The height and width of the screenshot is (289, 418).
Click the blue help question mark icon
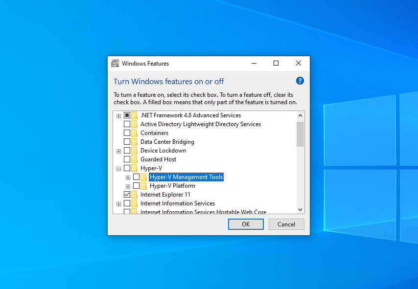(300, 81)
